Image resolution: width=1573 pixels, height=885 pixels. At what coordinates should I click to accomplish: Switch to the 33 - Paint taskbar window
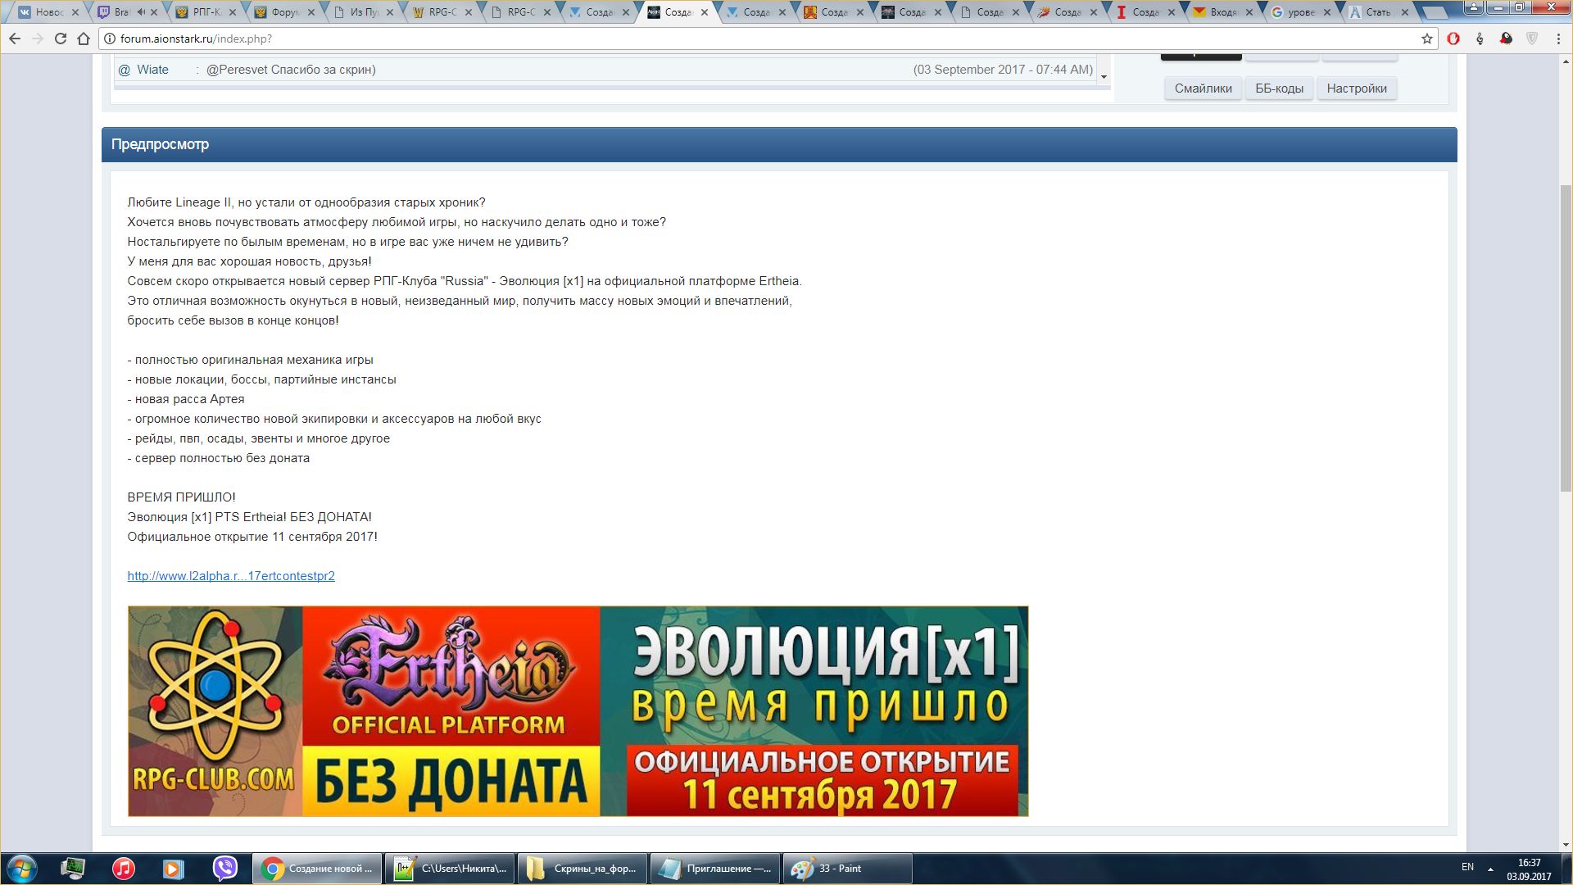(x=847, y=869)
